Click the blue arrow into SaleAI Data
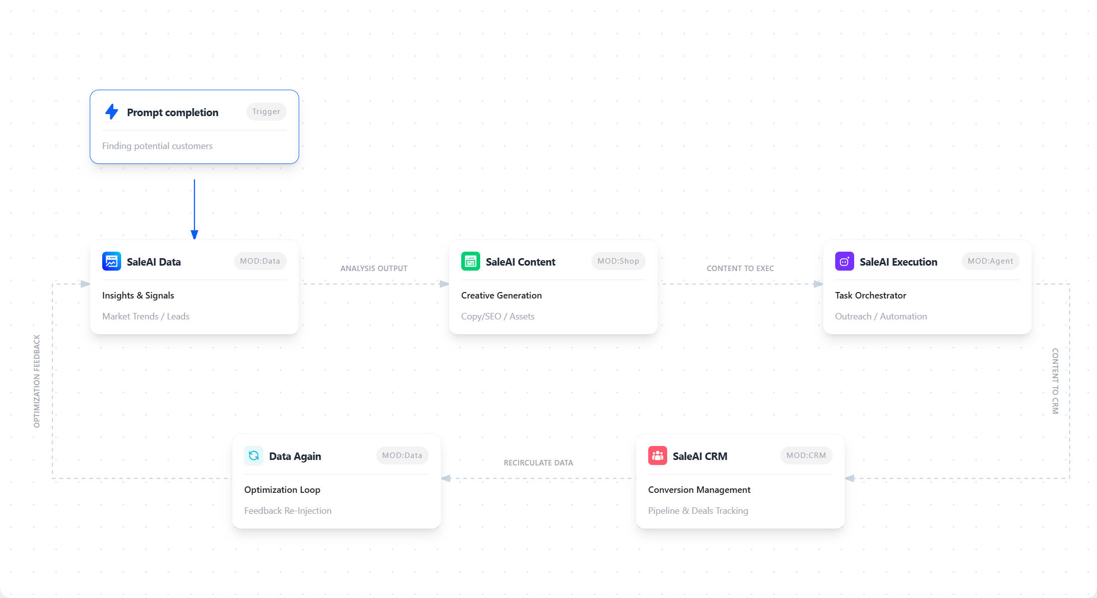Image resolution: width=1097 pixels, height=598 pixels. tap(194, 209)
